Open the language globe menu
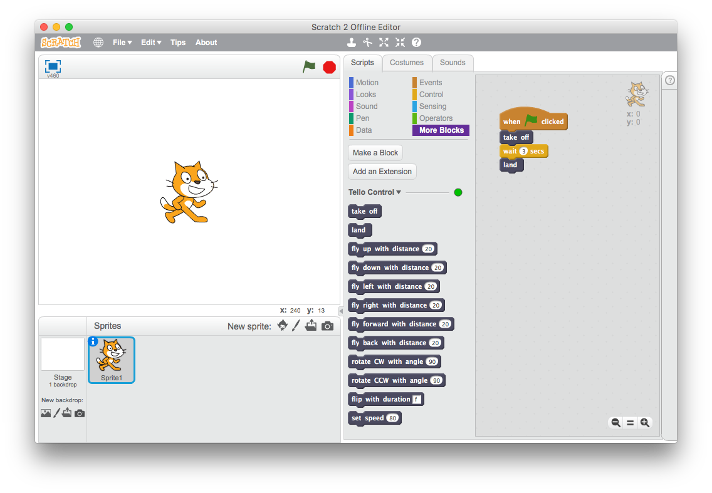The image size is (712, 493). (x=98, y=42)
